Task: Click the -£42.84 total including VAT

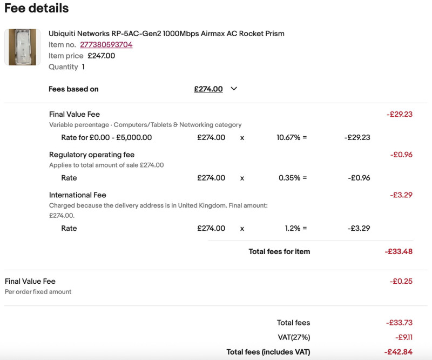Action: (399, 352)
